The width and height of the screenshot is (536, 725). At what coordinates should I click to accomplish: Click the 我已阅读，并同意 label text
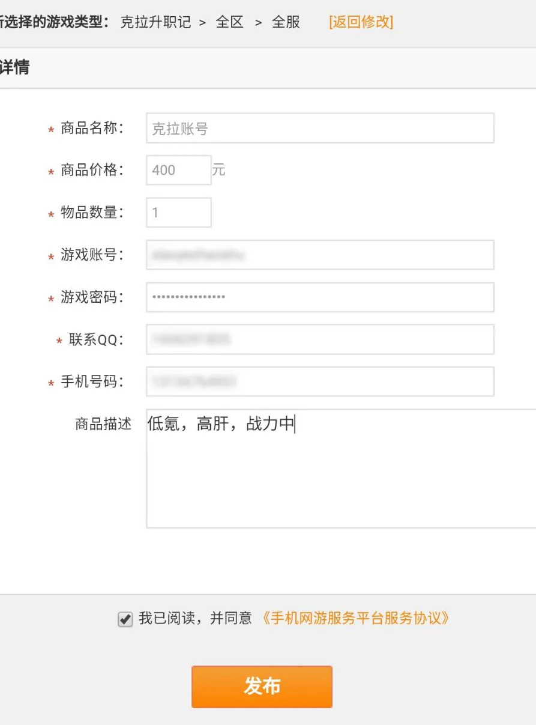[195, 618]
